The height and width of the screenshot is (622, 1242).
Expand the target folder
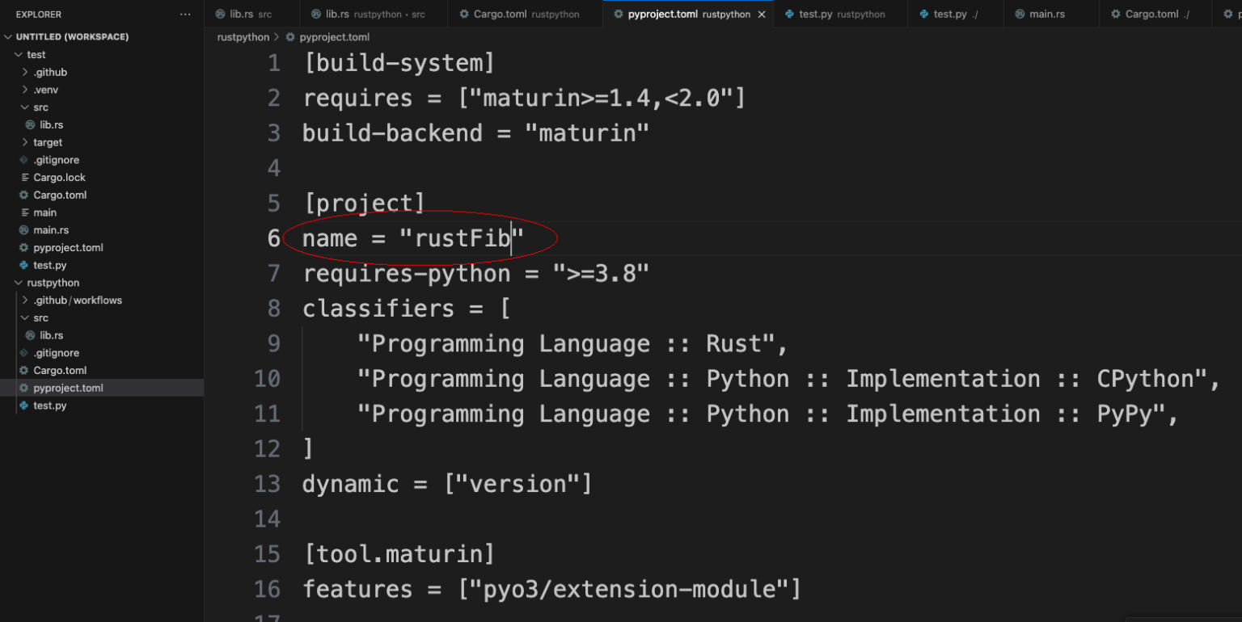point(48,142)
